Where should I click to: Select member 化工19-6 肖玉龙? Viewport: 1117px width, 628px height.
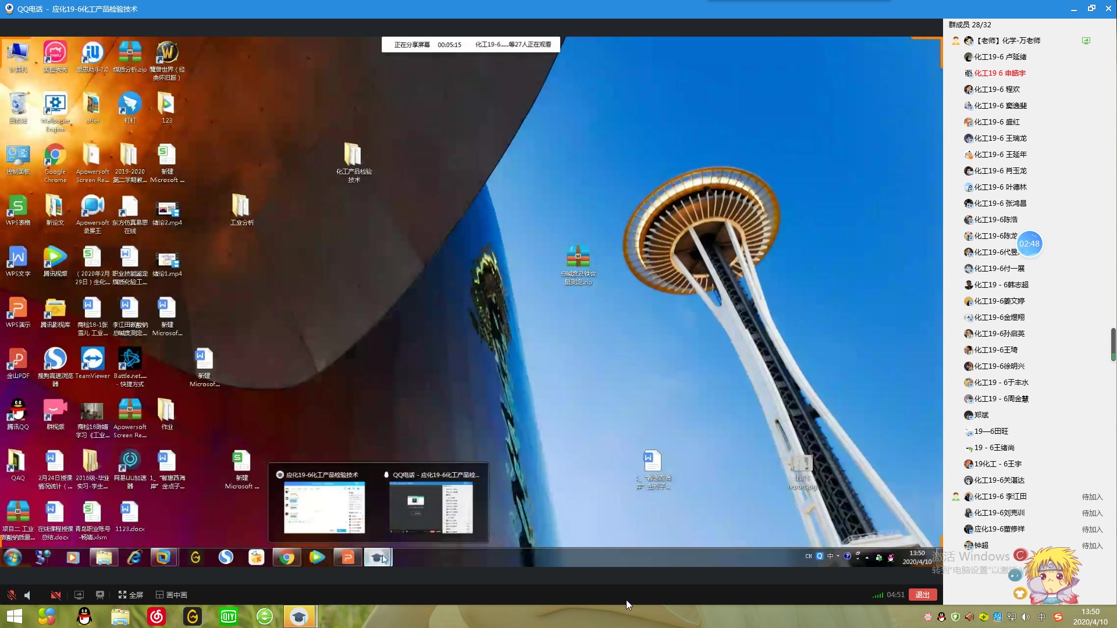(995, 171)
